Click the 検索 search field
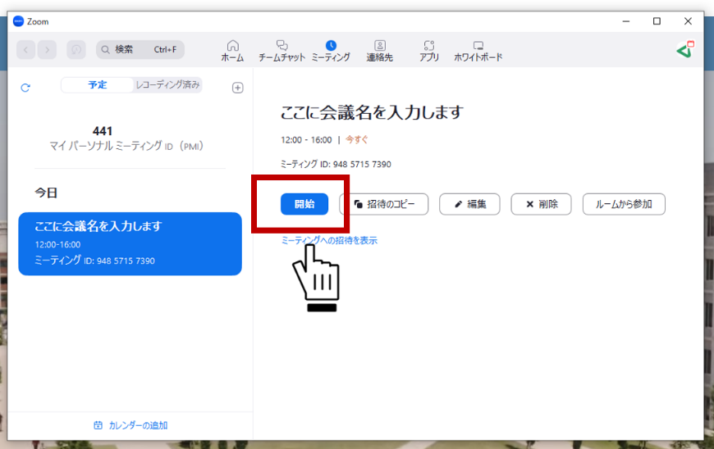The image size is (714, 449). 140,49
